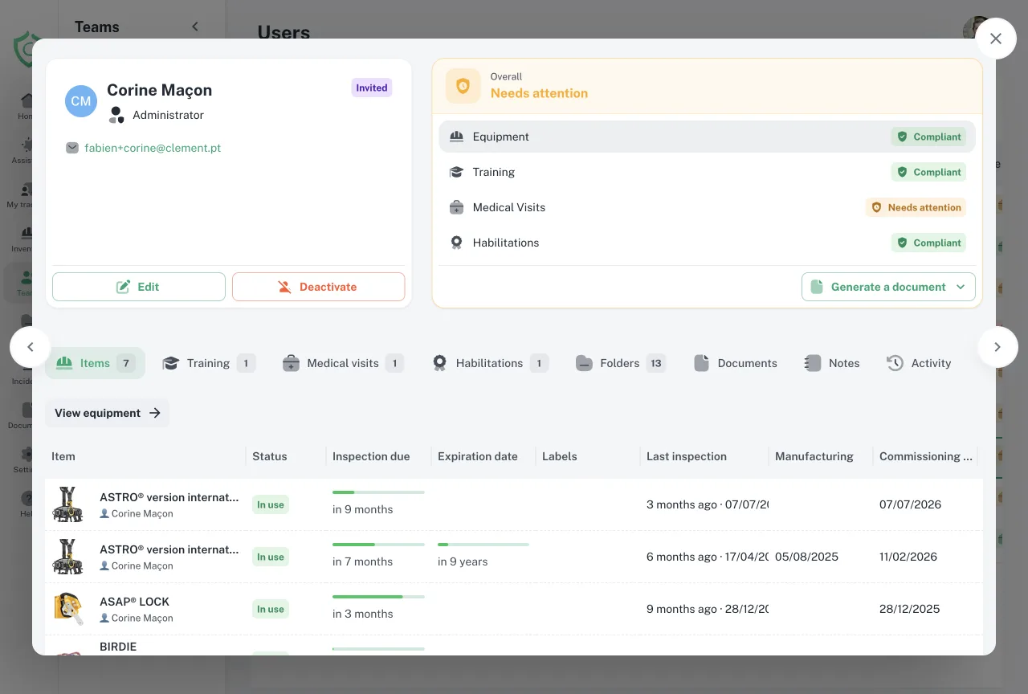The width and height of the screenshot is (1028, 694).
Task: Click the CM avatar circle
Action: 81,101
